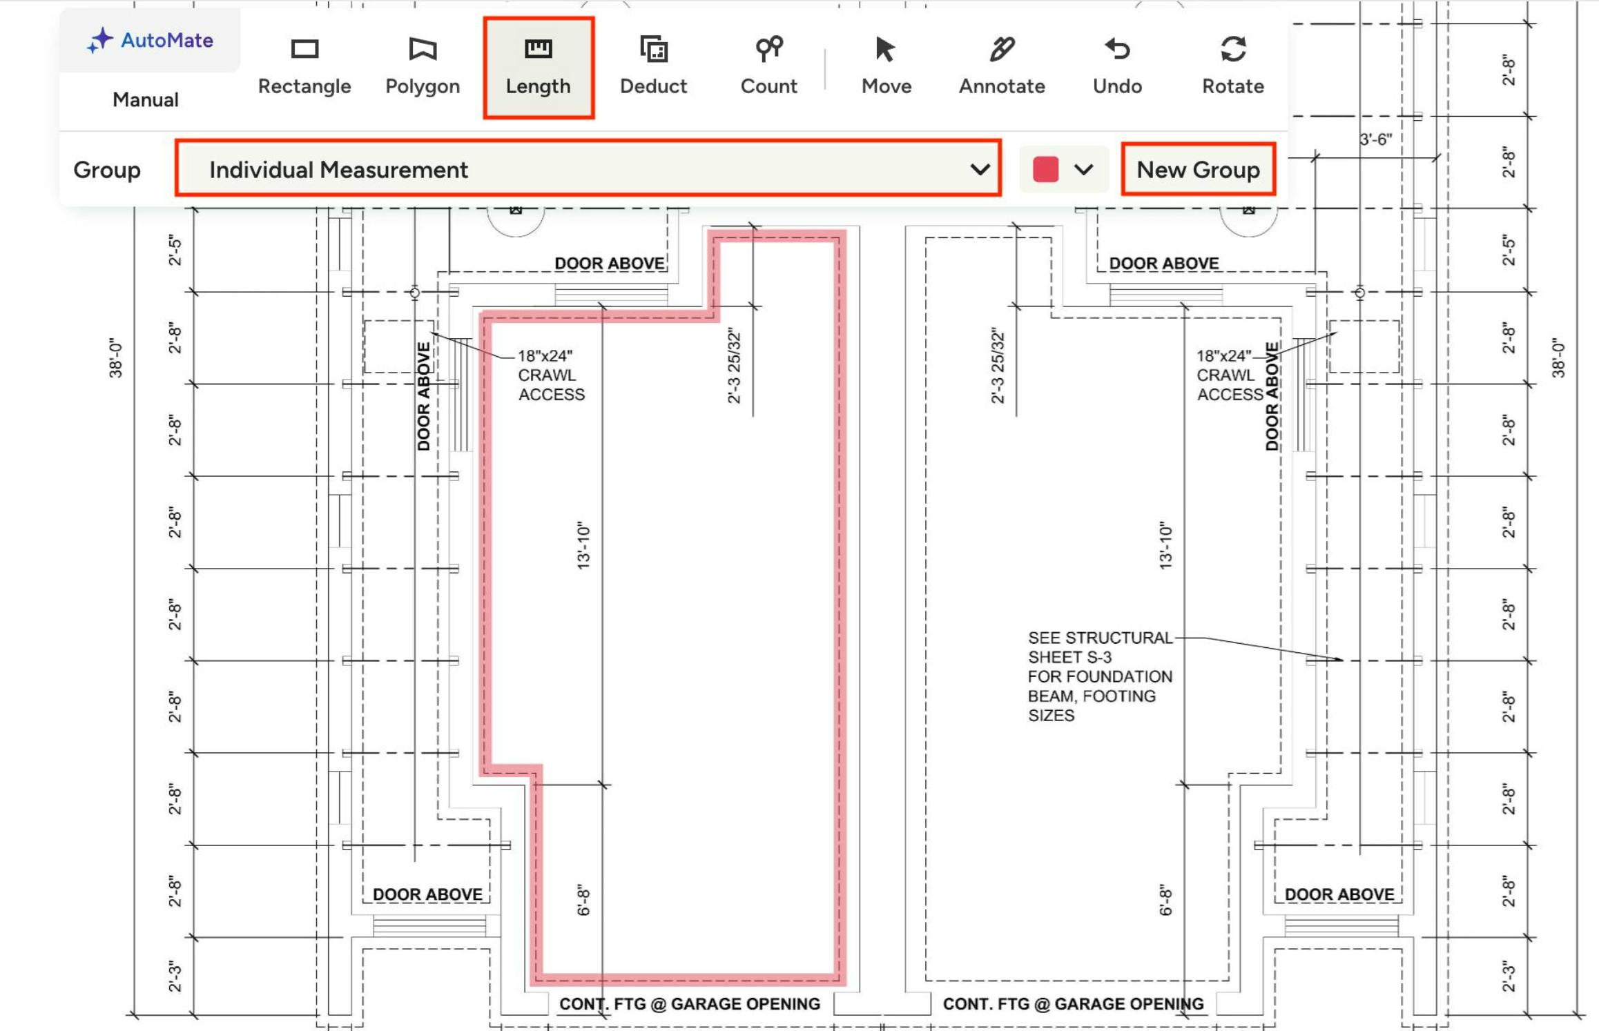Image resolution: width=1599 pixels, height=1031 pixels.
Task: Click the AutoMate sparkle icon
Action: pos(100,40)
